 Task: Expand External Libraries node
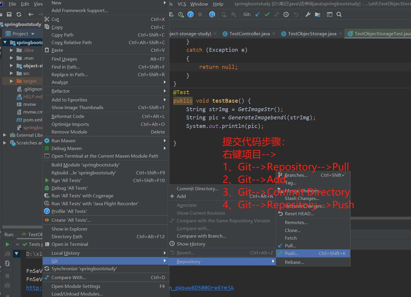[x=4, y=135]
